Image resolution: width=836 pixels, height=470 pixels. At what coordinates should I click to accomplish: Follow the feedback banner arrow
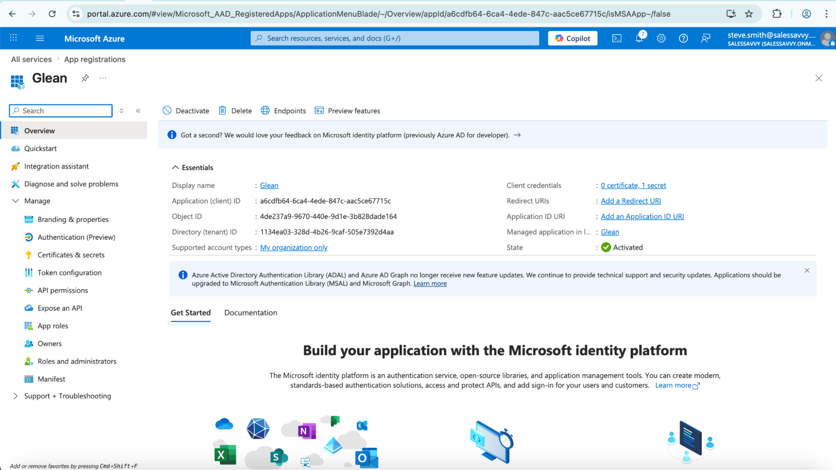click(517, 135)
